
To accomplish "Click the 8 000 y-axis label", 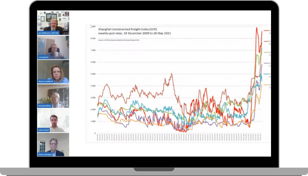I will pyautogui.click(x=93, y=38).
